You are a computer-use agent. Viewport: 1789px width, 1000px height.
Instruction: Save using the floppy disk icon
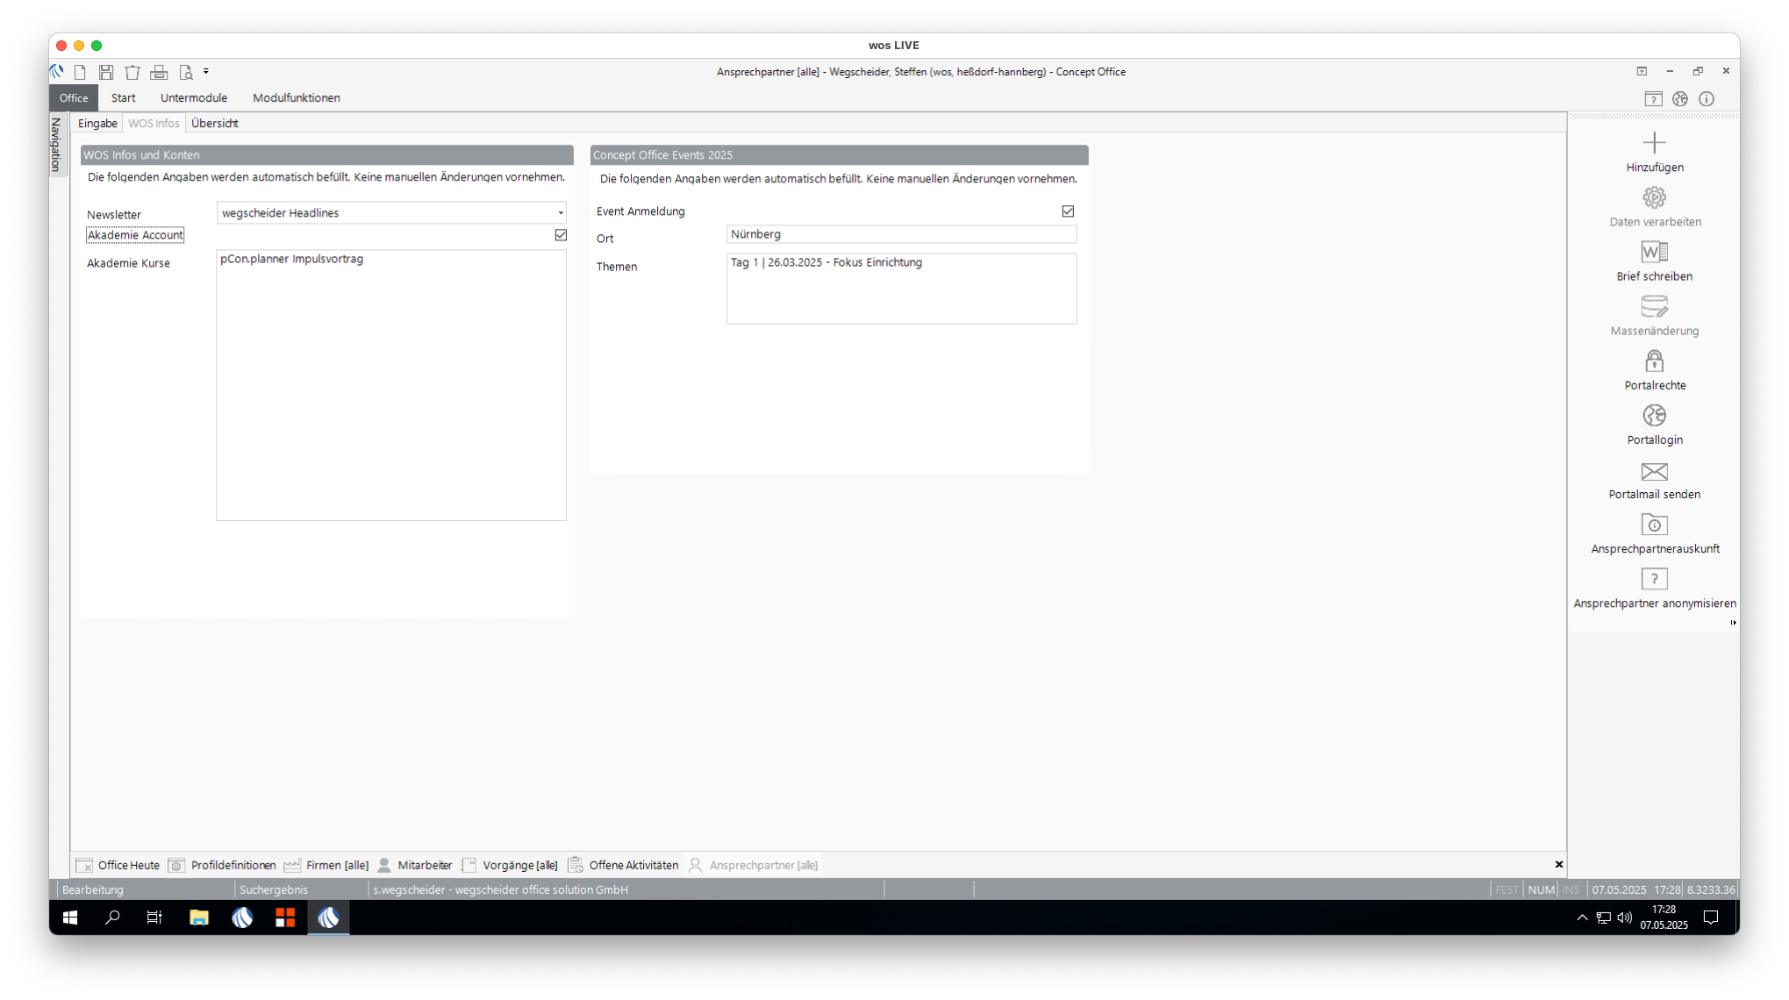(x=106, y=72)
